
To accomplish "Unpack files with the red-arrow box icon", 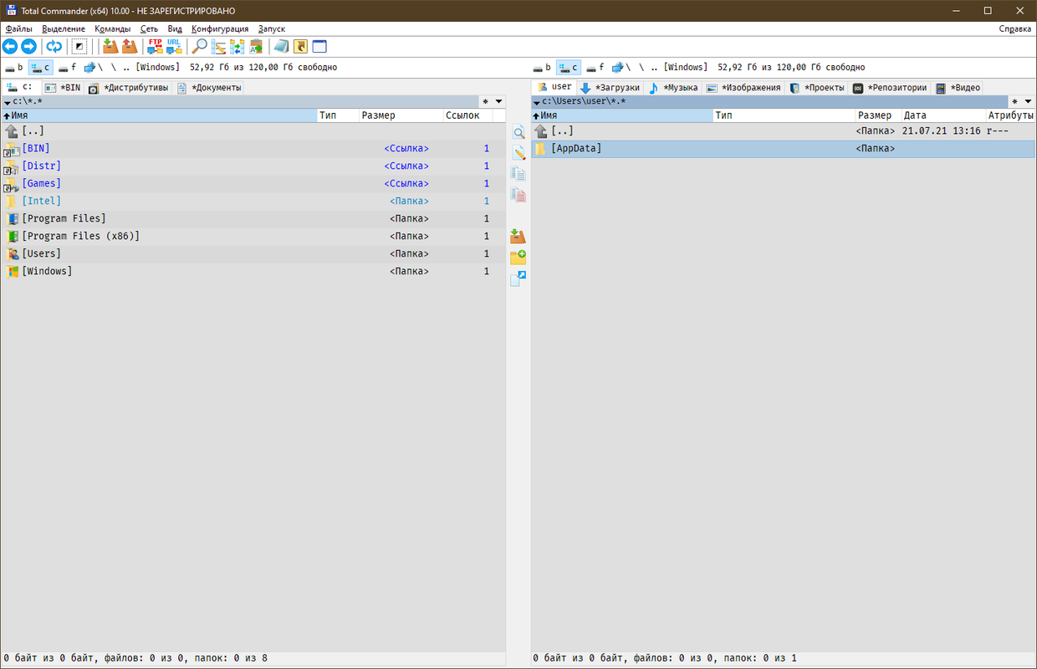I will 130,47.
